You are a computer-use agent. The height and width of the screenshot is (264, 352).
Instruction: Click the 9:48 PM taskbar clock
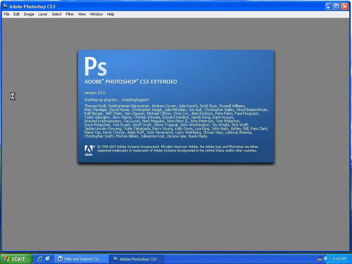[x=339, y=259]
